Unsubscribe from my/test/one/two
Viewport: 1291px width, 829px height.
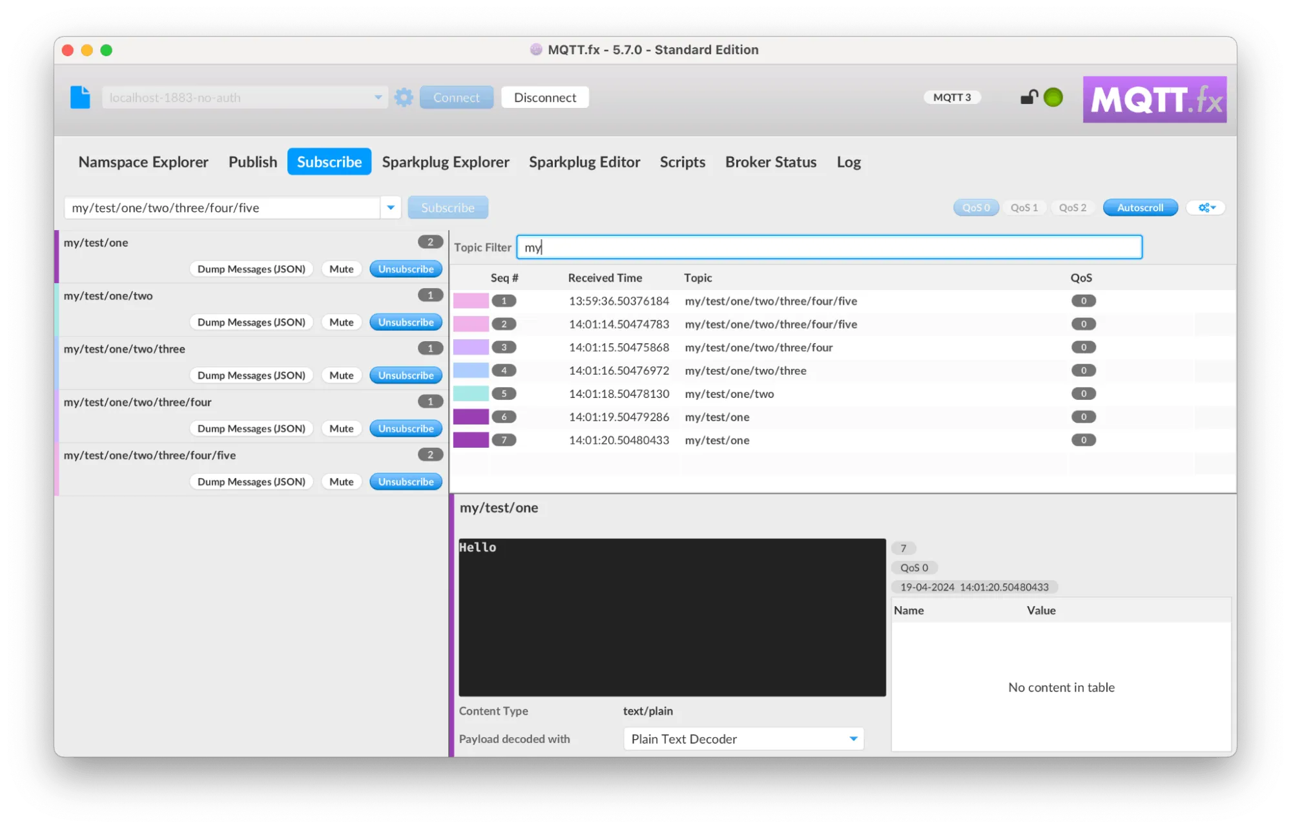click(x=406, y=322)
